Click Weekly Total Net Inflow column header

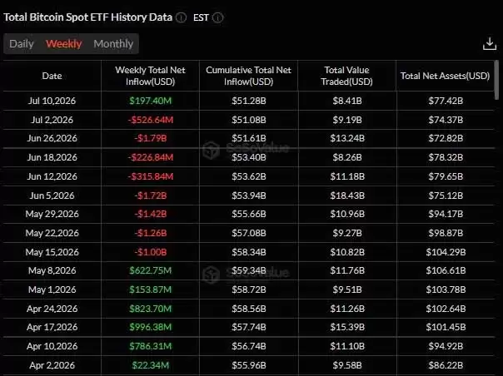[x=150, y=76]
